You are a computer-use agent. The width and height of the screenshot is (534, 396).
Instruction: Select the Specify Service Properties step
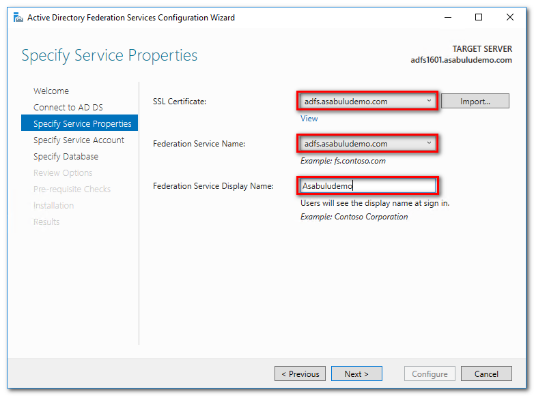point(79,123)
